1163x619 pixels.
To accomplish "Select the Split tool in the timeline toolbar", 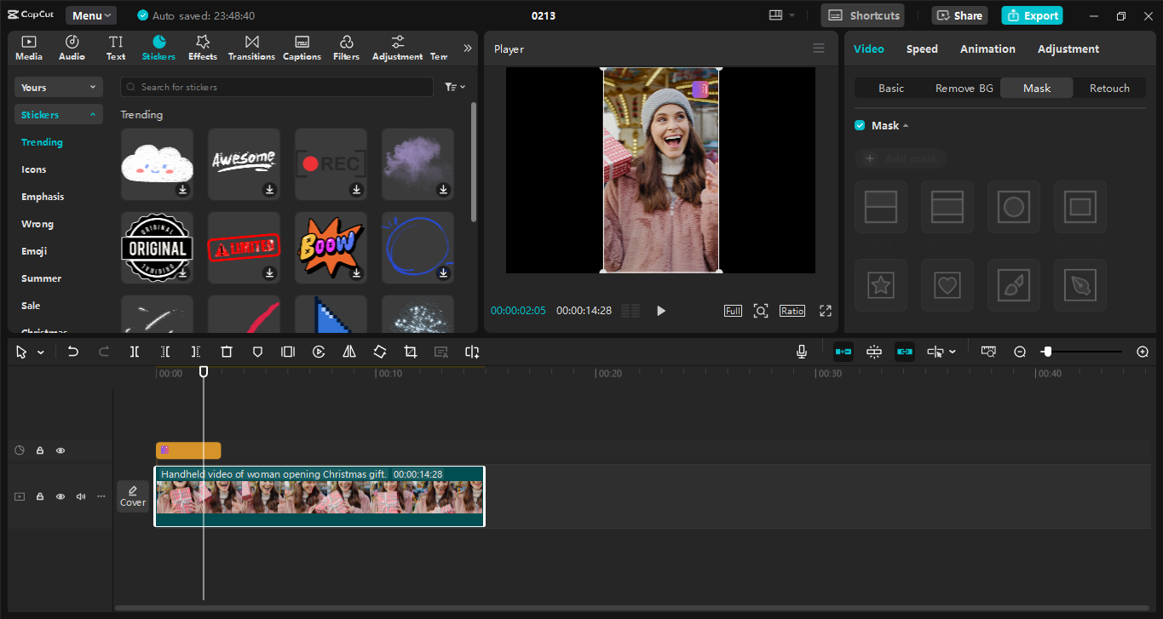I will (134, 351).
